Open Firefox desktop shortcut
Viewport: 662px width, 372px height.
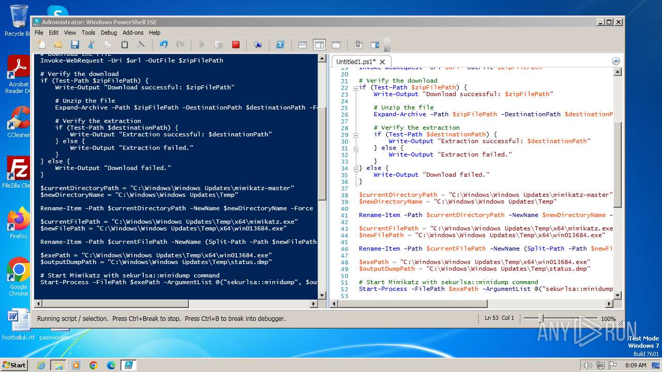[19, 223]
